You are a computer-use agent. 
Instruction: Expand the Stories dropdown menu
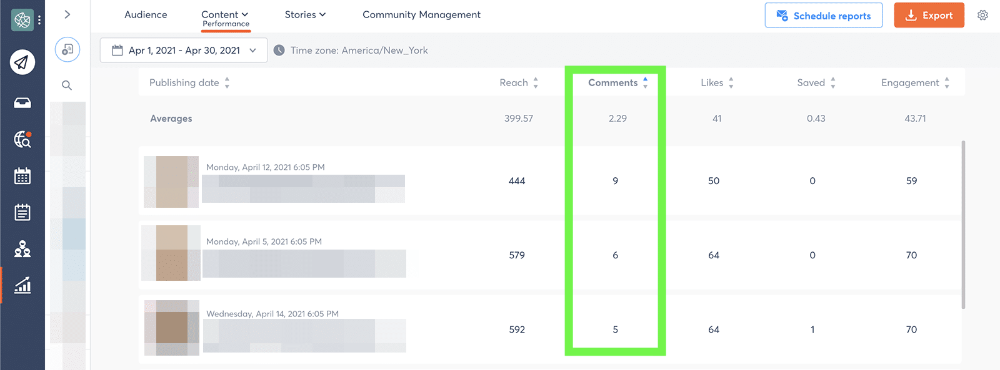(305, 14)
